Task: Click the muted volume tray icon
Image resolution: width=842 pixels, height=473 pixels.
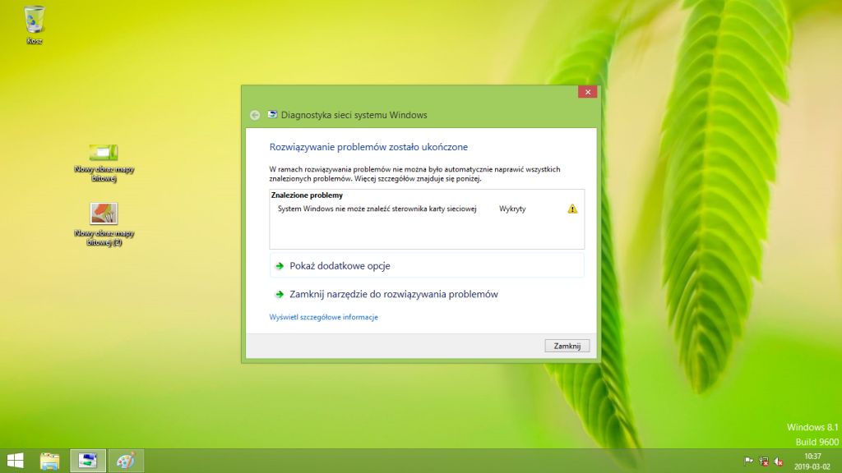Action: pos(778,462)
